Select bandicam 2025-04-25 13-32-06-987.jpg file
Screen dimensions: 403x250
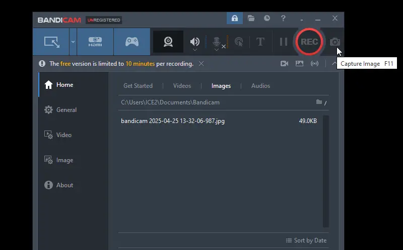coord(173,121)
